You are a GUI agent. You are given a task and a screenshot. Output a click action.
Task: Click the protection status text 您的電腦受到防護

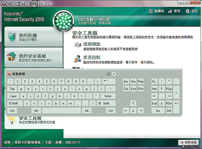(x=93, y=19)
